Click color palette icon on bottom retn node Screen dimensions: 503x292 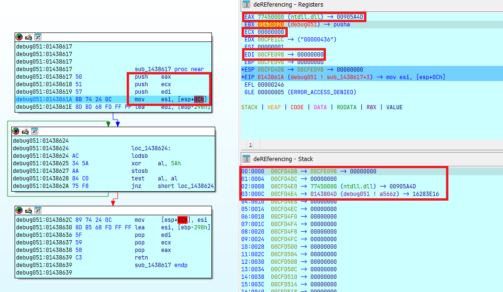[19, 210]
